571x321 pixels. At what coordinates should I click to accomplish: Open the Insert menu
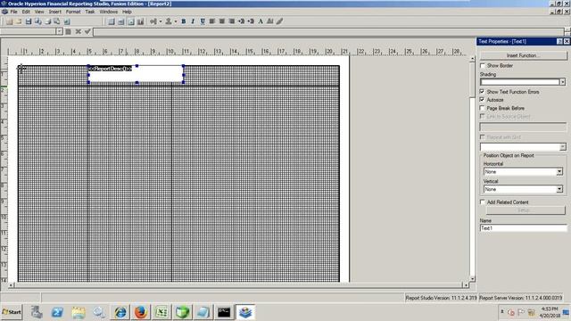pos(55,12)
